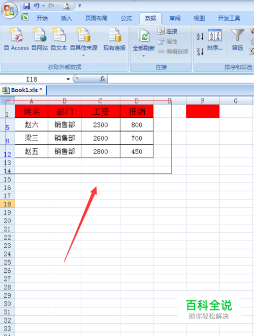Screen dimensions: 254x336
Task: Click the salary cell 2300
Action: click(x=101, y=124)
